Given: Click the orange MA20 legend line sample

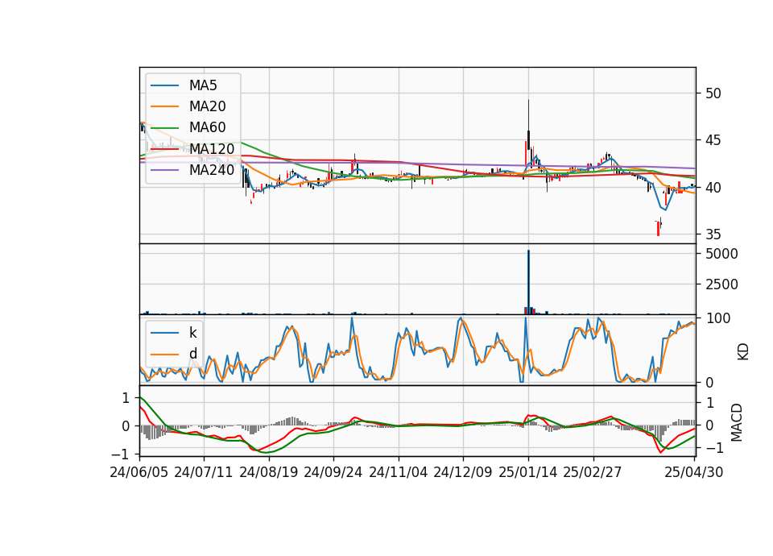Looking at the screenshot, I should [164, 106].
